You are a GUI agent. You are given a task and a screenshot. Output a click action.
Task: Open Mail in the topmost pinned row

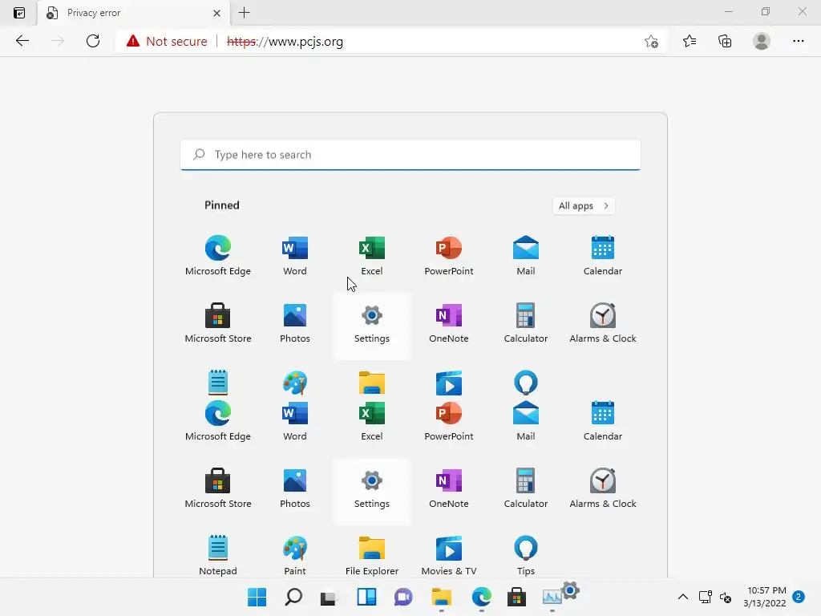pyautogui.click(x=526, y=256)
